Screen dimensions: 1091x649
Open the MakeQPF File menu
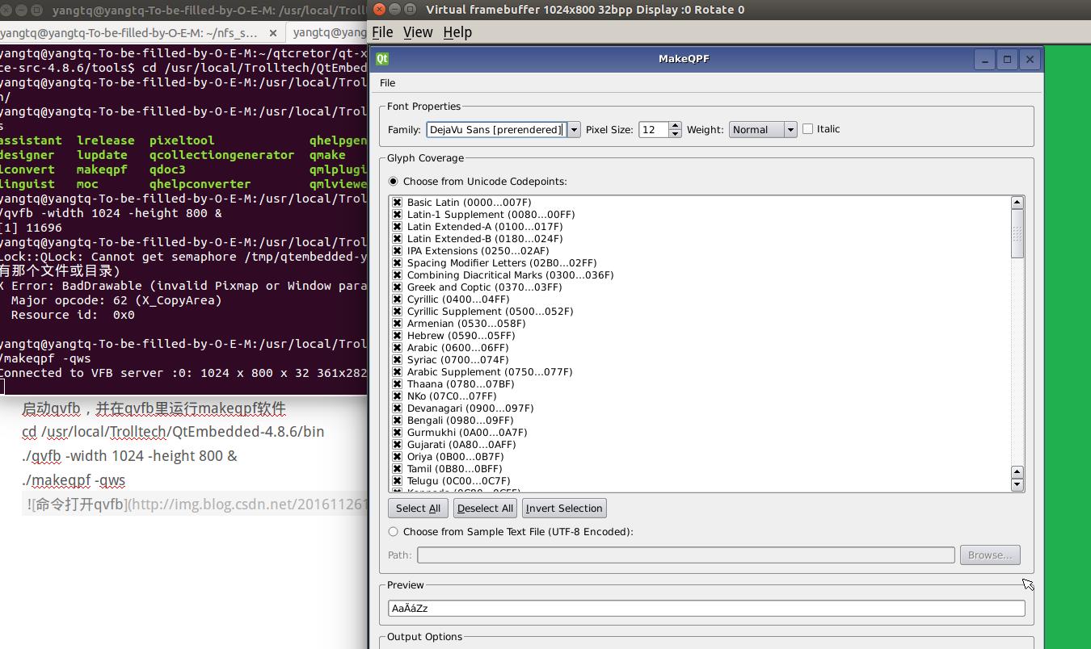[388, 83]
